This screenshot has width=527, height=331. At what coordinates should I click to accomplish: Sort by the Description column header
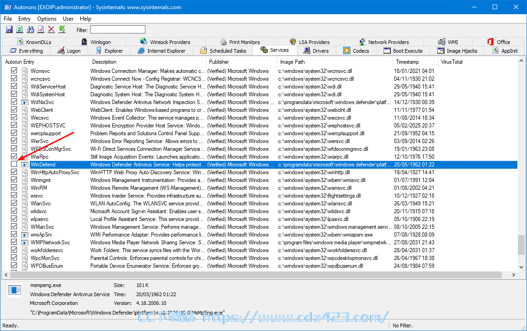(x=148, y=62)
